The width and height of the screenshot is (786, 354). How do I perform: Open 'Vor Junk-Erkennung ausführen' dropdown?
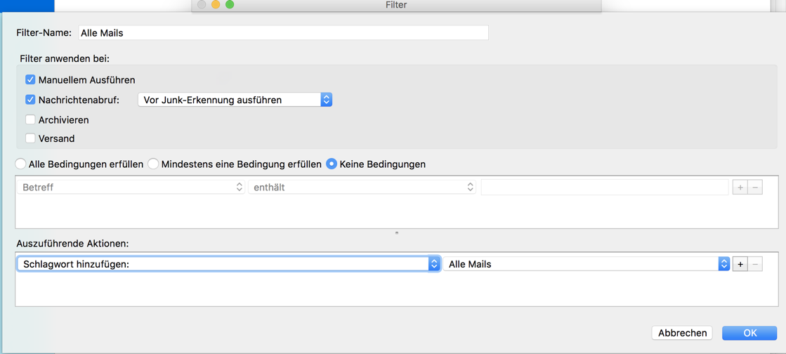point(235,100)
